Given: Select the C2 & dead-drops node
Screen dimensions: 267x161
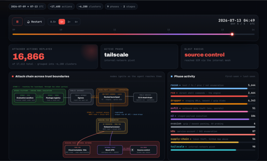Looking at the screenshot, I should 145,97.
